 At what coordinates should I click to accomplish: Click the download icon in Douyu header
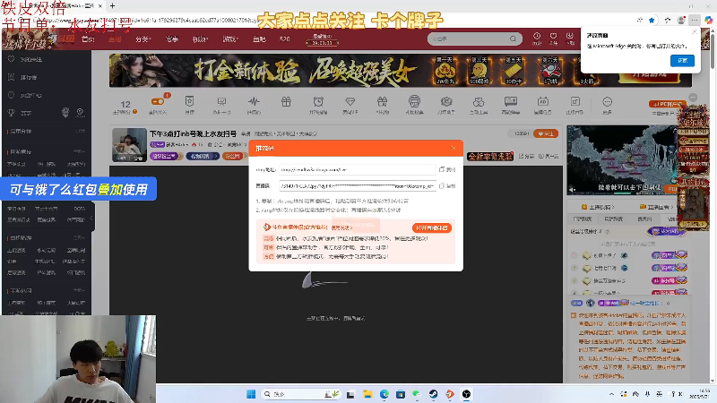[x=570, y=36]
